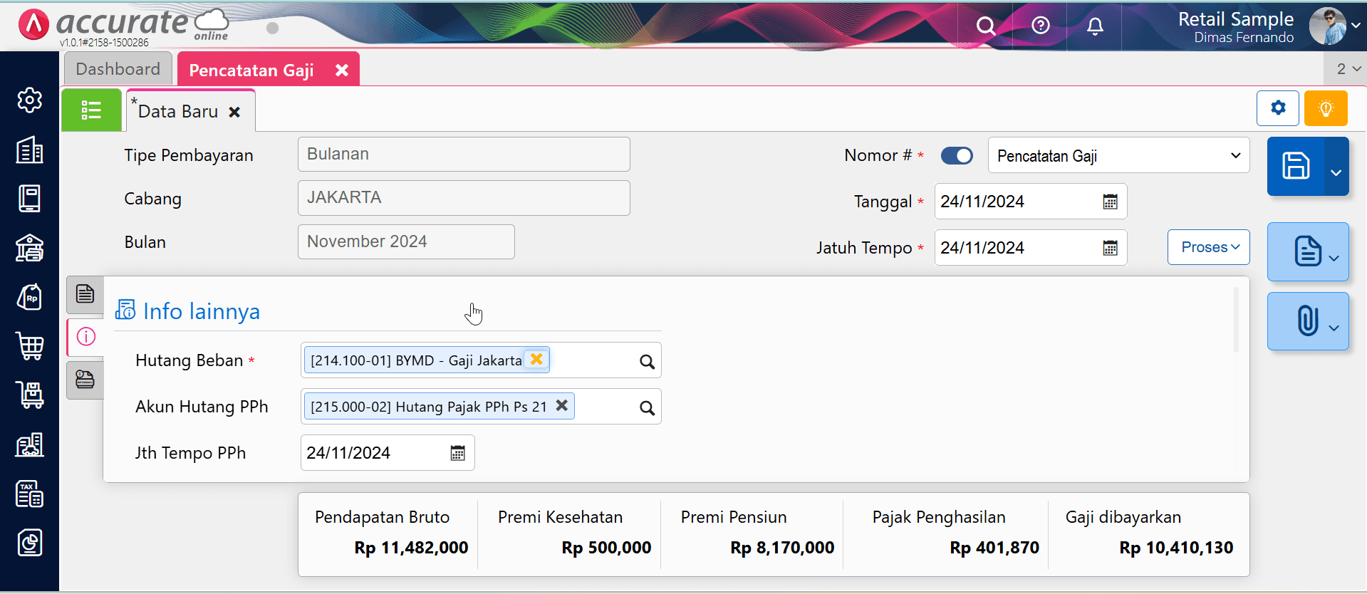Open the Tanggal calendar picker icon
Viewport: 1367px width, 594px height.
point(1110,202)
